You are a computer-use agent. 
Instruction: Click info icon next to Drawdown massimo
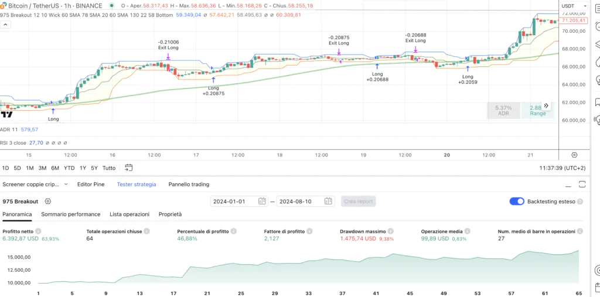coord(390,231)
